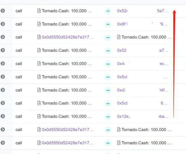The width and height of the screenshot is (186, 154).
Task: Click the green arrow in the 0x9f row
Action: (108, 24)
